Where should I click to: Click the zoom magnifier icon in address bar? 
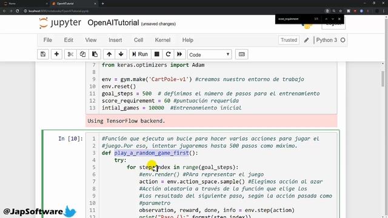pos(334,11)
